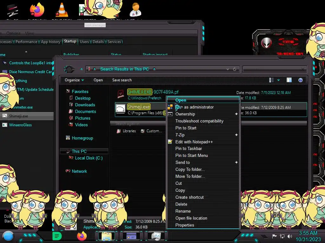The image size is (325, 243).
Task: Click the Explorer back navigation emblem
Action: [x=69, y=69]
